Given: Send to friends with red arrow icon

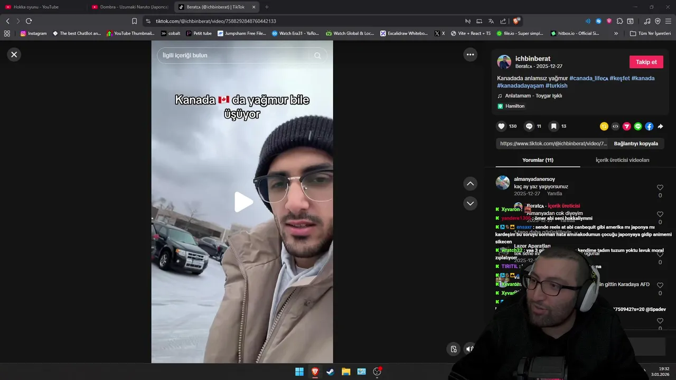Looking at the screenshot, I should pyautogui.click(x=626, y=126).
